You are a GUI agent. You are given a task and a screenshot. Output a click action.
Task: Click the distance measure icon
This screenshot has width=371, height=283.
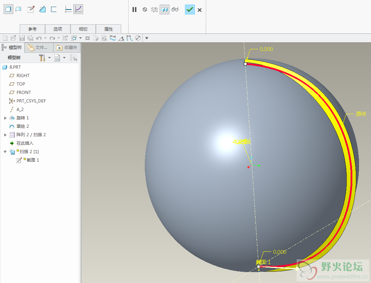pyautogui.click(x=129, y=38)
